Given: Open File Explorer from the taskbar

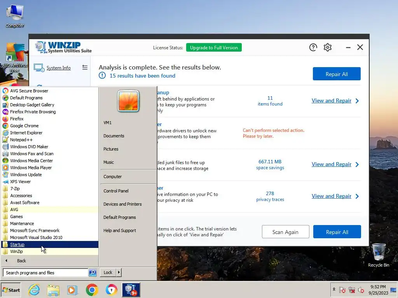Looking at the screenshot, I should [53, 290].
